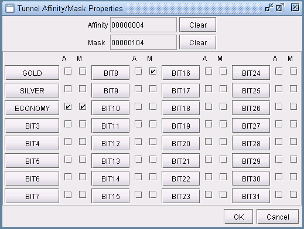
Task: Enable BIT29 affinity checkbox
Action: 279,159
